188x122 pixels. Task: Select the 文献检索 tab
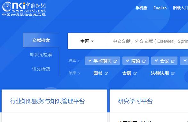[41, 40]
